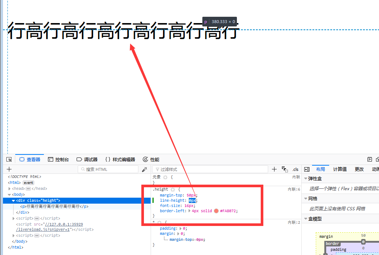Click the #FA8072 border color swatch
379x255 pixels.
click(216, 211)
